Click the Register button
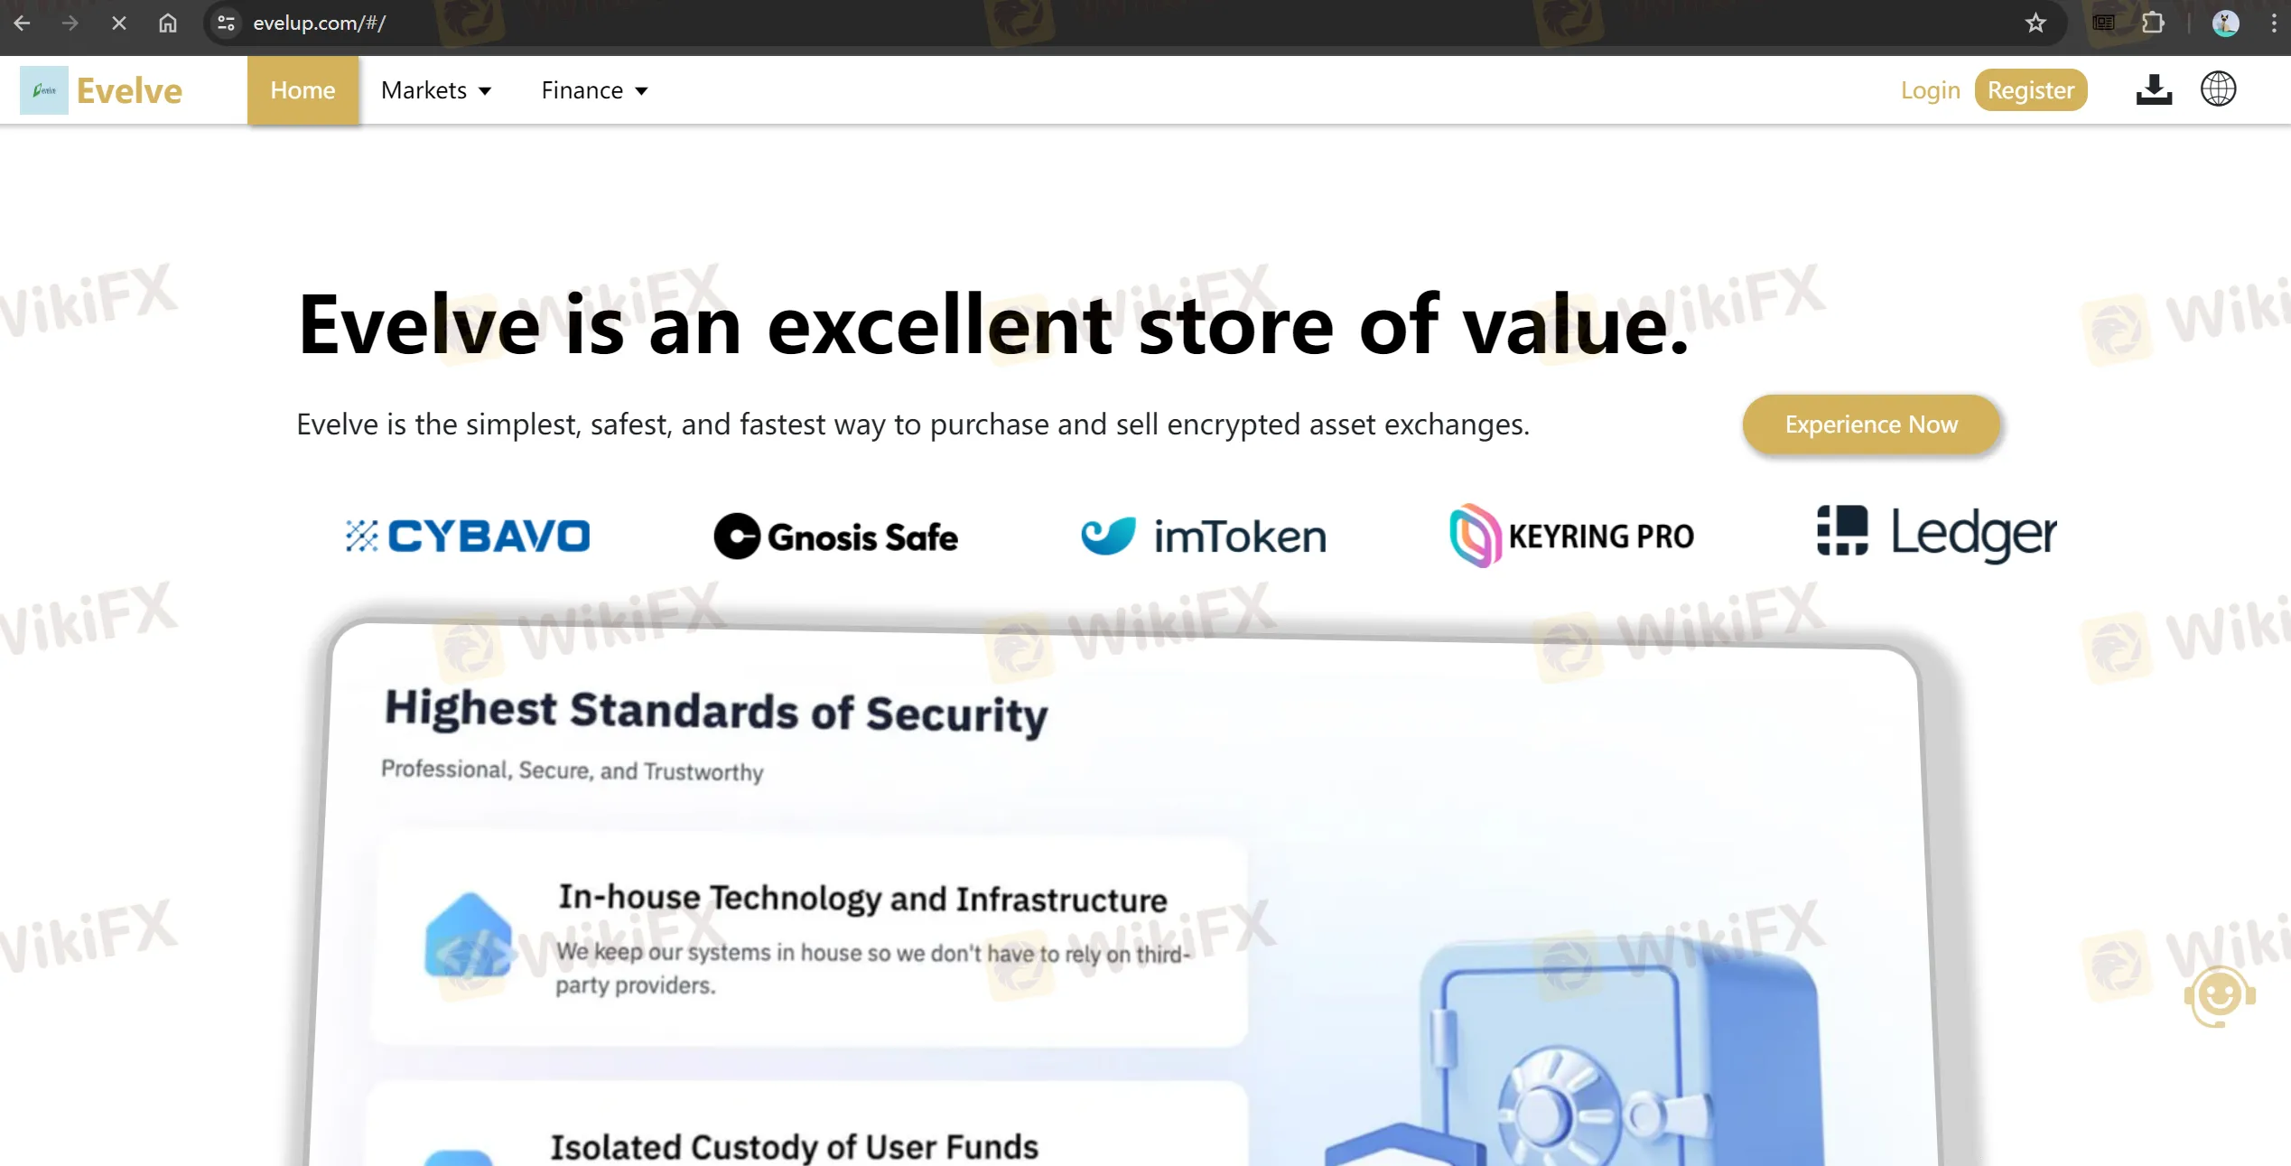Screen dimensions: 2291x1166 [2028, 89]
